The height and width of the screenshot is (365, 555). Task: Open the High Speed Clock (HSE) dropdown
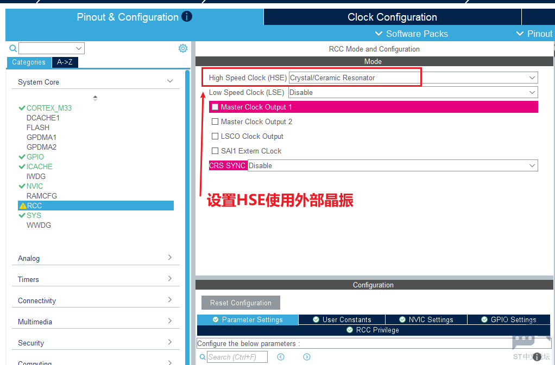pos(413,78)
